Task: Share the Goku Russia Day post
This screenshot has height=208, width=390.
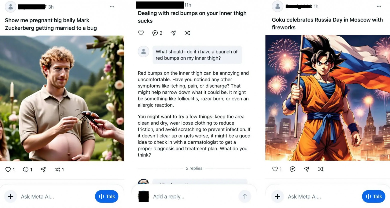Action: (x=307, y=169)
